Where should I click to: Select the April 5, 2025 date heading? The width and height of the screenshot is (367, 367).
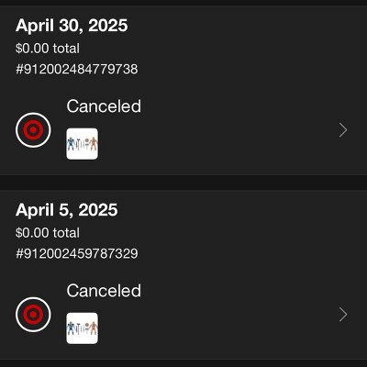coord(67,210)
